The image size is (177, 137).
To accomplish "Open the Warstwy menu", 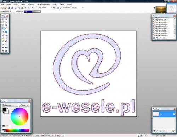I will [x=31, y=4].
